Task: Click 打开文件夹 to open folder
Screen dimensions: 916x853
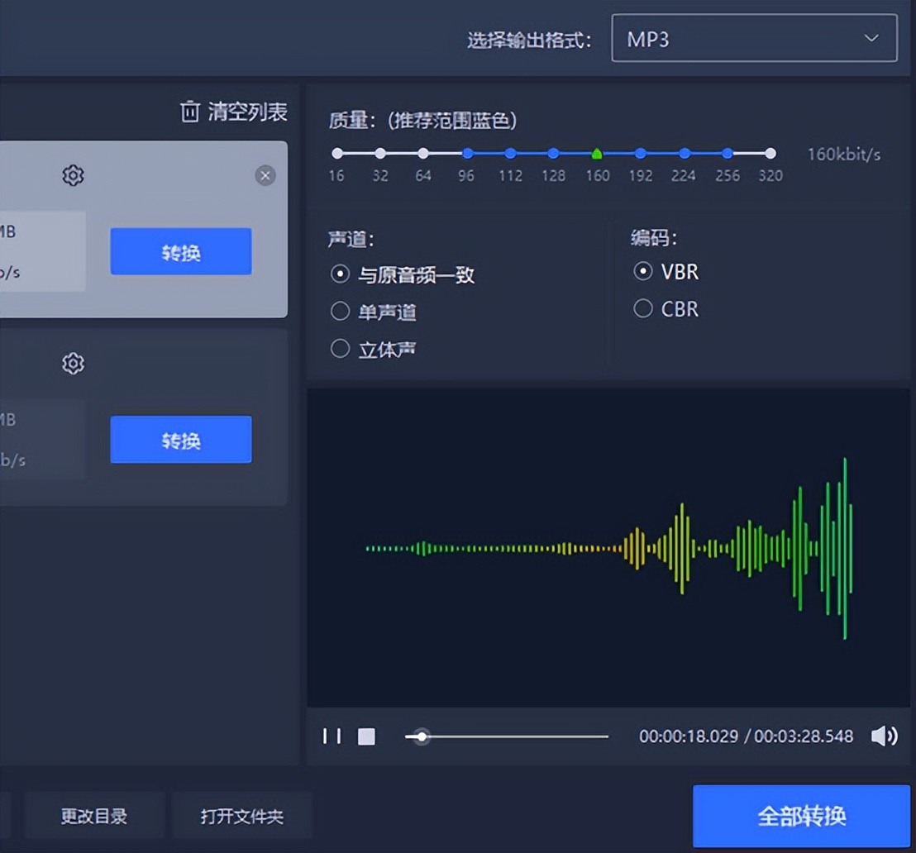Action: [242, 816]
